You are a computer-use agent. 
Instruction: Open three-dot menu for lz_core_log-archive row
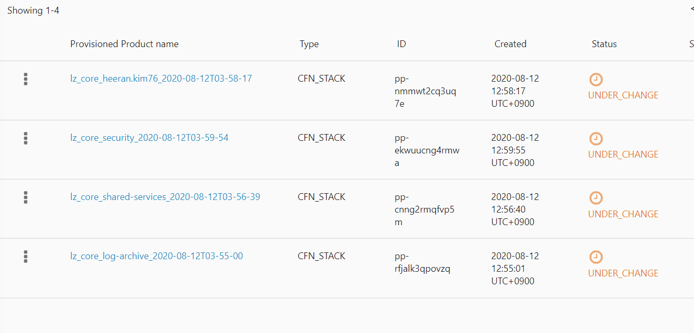(26, 257)
